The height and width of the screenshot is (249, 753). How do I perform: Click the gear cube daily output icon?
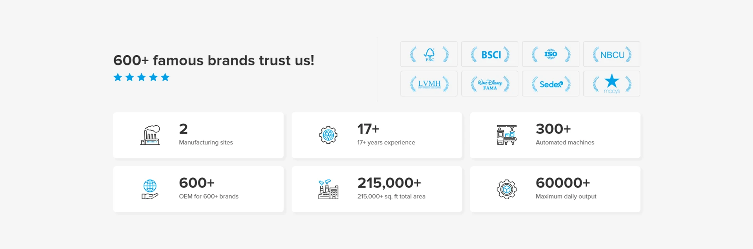[507, 189]
